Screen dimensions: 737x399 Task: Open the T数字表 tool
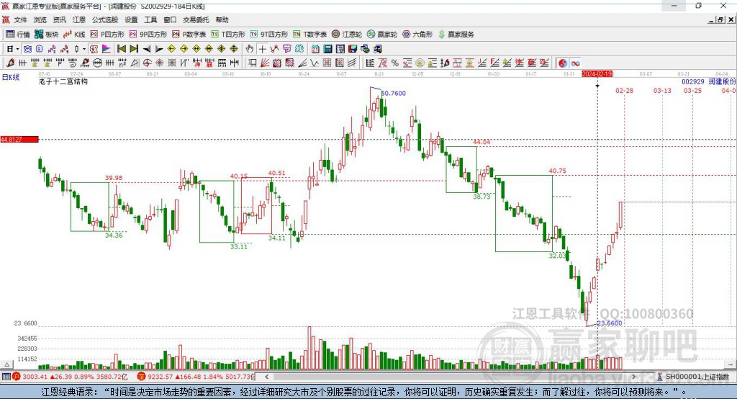tap(309, 35)
